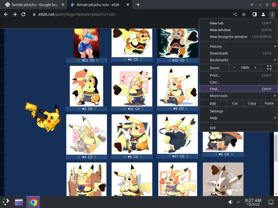Choose Cast... from the menu
Viewport: 278px width, 208px height.
click(239, 82)
